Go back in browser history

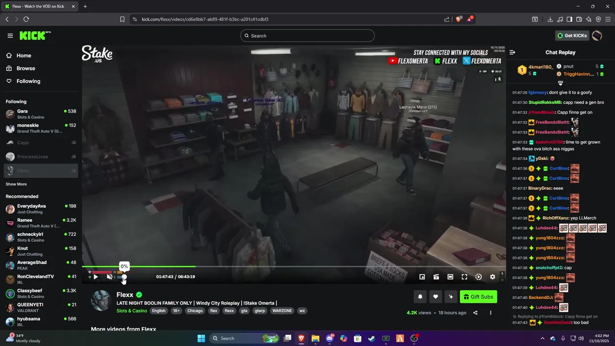[x=7, y=19]
